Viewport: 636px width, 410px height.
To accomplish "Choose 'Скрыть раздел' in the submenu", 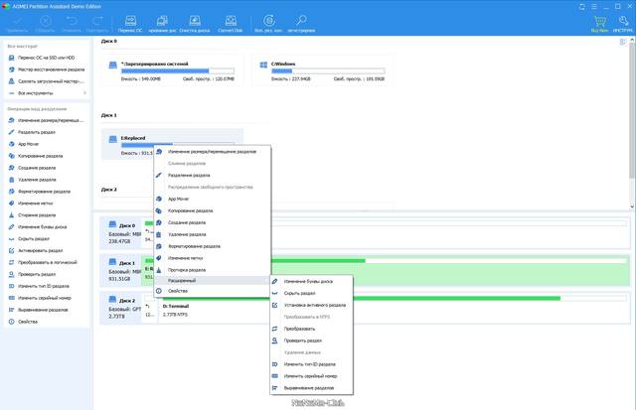I will point(311,293).
